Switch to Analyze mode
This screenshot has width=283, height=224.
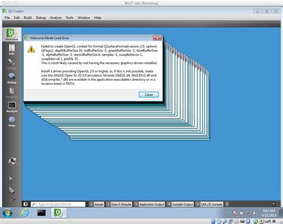click(12, 106)
